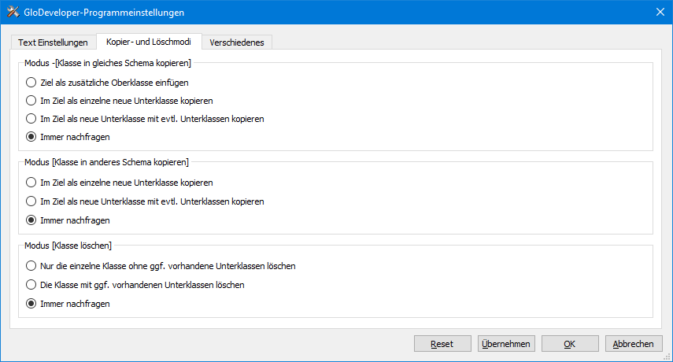Close the Programmeinstellungen dialog
673x362 pixels.
click(x=660, y=12)
